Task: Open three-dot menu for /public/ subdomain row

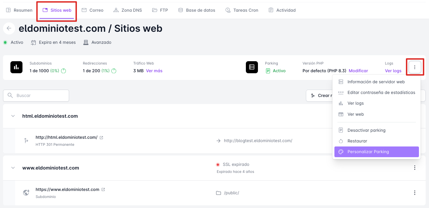Action: [415, 193]
